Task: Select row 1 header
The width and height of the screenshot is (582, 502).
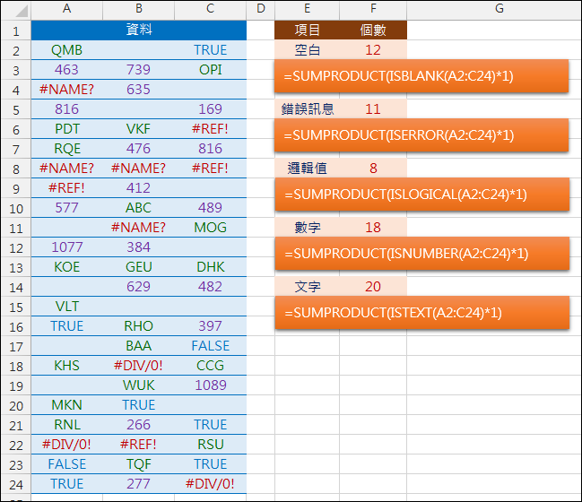Action: [16, 30]
